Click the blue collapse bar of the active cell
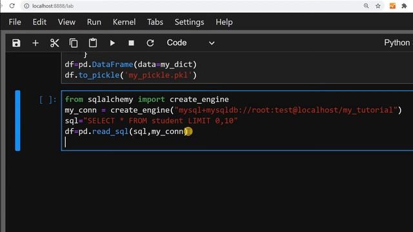The height and width of the screenshot is (232, 413). [17, 121]
